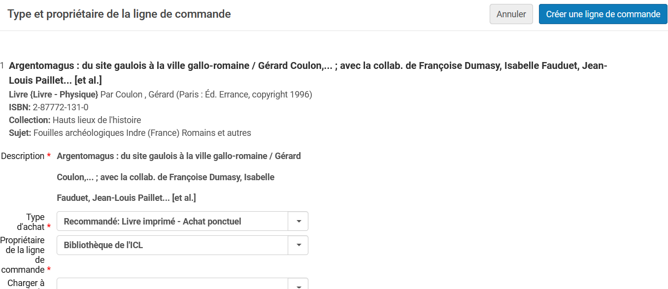Open the Type d'achat dropdown arrow
Viewport: 668px width, 289px height.
point(299,222)
